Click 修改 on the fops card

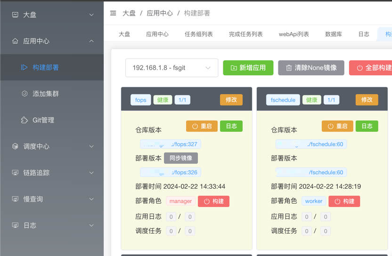[x=231, y=100]
